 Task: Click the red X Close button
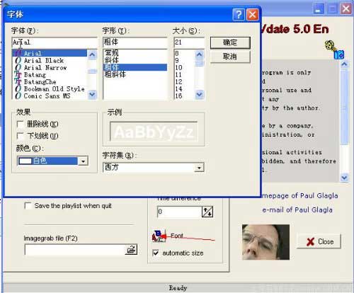(x=319, y=241)
